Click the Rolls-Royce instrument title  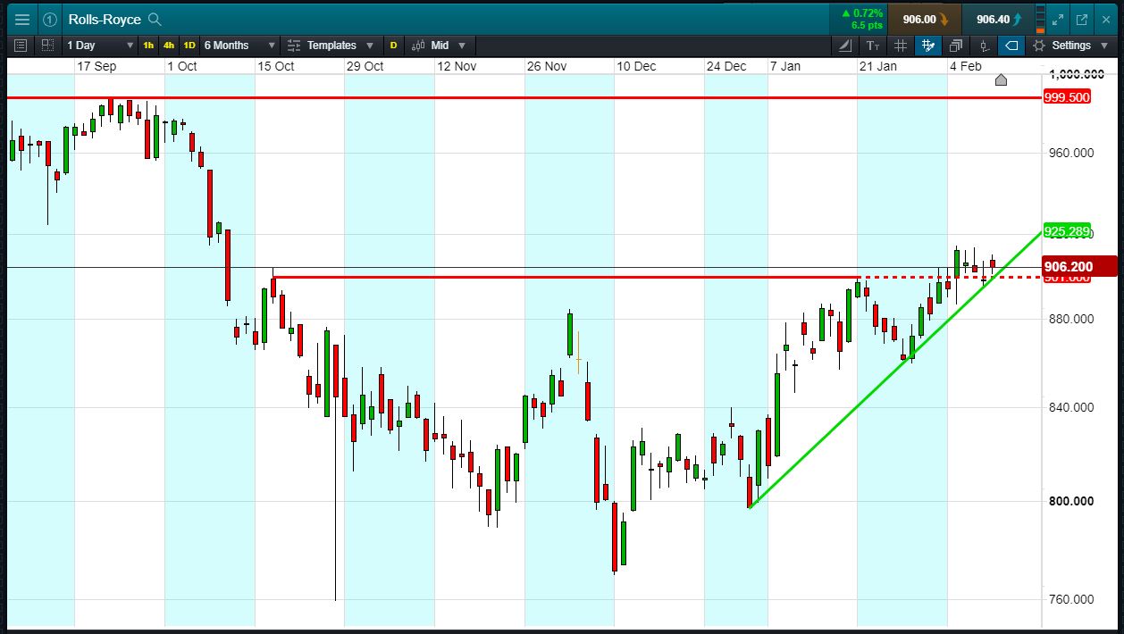tap(105, 19)
